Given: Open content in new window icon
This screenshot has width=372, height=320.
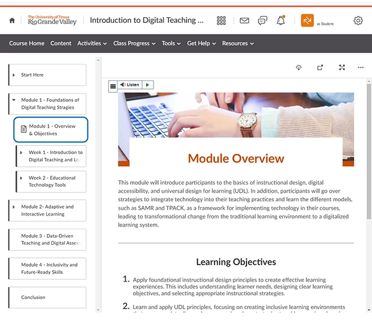Looking at the screenshot, I should (x=320, y=68).
